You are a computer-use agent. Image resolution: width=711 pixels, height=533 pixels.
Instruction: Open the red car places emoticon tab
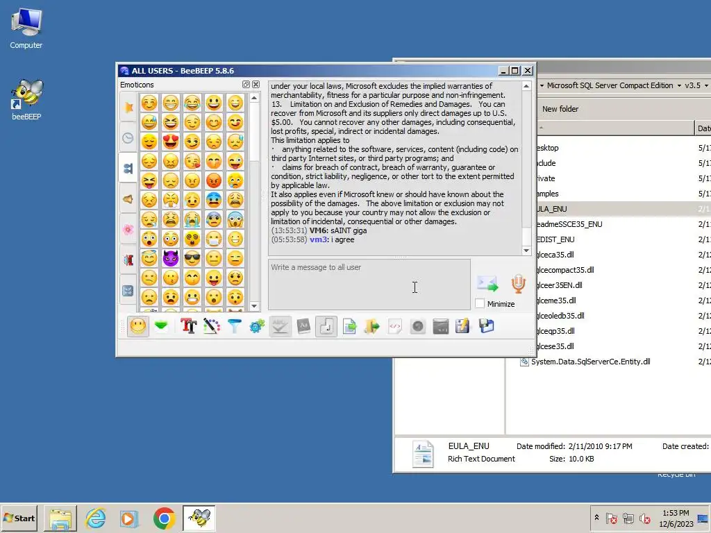coord(128,260)
